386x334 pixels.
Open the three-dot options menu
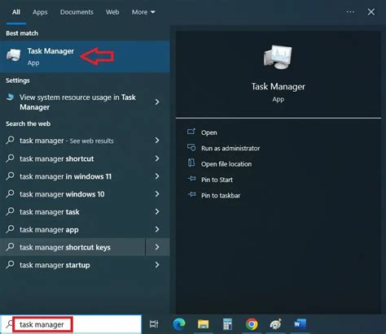(x=350, y=11)
